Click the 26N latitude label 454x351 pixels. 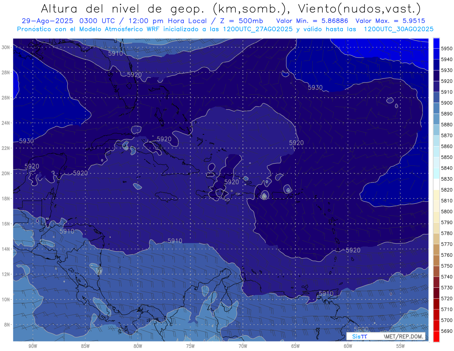[5, 98]
